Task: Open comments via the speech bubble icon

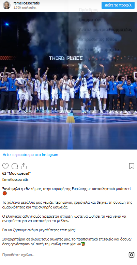Action: point(15,166)
